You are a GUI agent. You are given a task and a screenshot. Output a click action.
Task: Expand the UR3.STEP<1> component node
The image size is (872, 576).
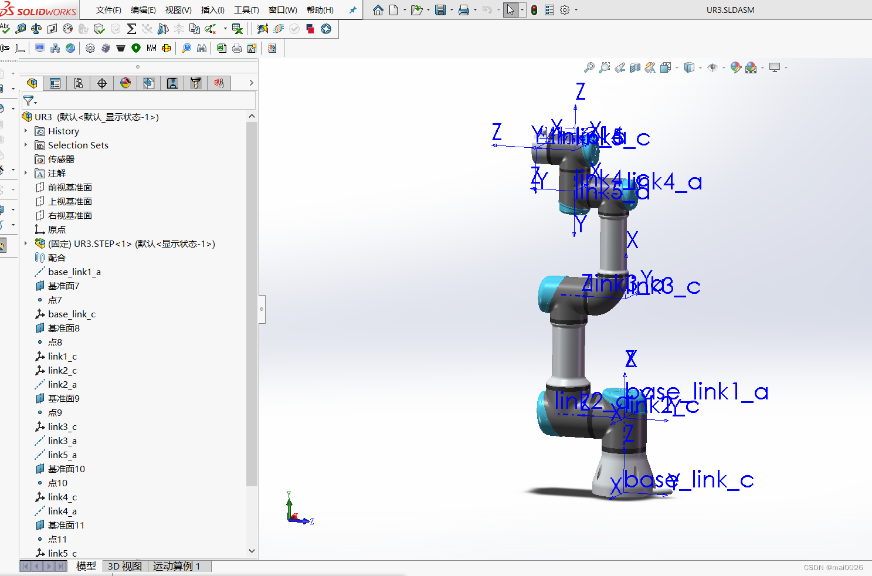pos(25,243)
